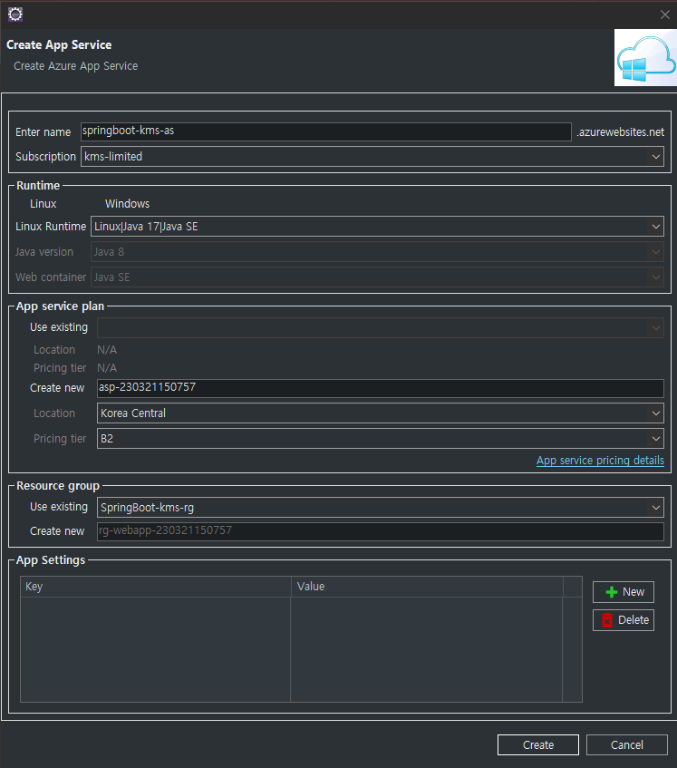The height and width of the screenshot is (768, 677).
Task: Open the Subscription dropdown showing kms-limited
Action: pos(372,157)
